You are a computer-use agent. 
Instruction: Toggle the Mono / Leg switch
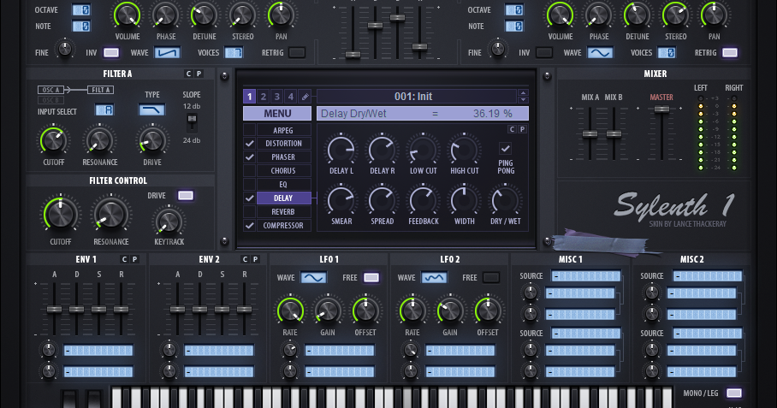[x=734, y=393]
